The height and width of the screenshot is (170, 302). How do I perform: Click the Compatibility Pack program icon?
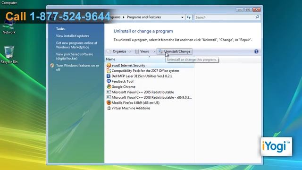point(109,71)
